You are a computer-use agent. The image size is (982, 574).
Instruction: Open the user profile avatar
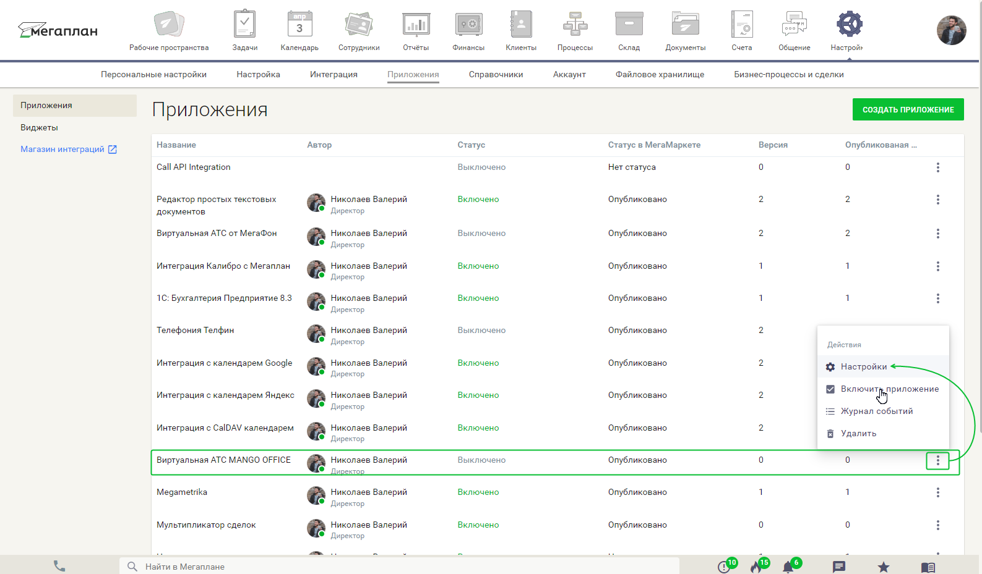coord(951,30)
